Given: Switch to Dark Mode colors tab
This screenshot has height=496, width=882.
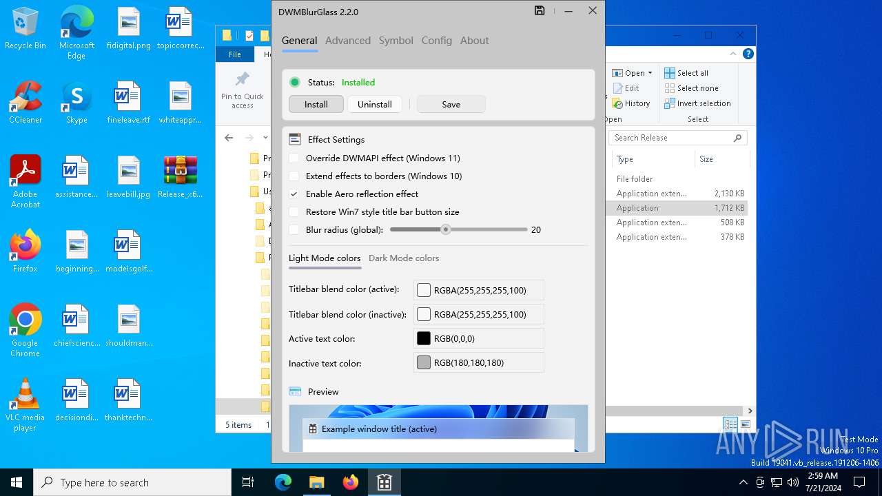Looking at the screenshot, I should (x=404, y=258).
